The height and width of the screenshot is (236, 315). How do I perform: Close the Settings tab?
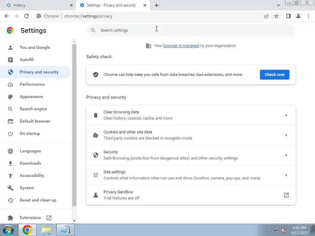(145, 5)
